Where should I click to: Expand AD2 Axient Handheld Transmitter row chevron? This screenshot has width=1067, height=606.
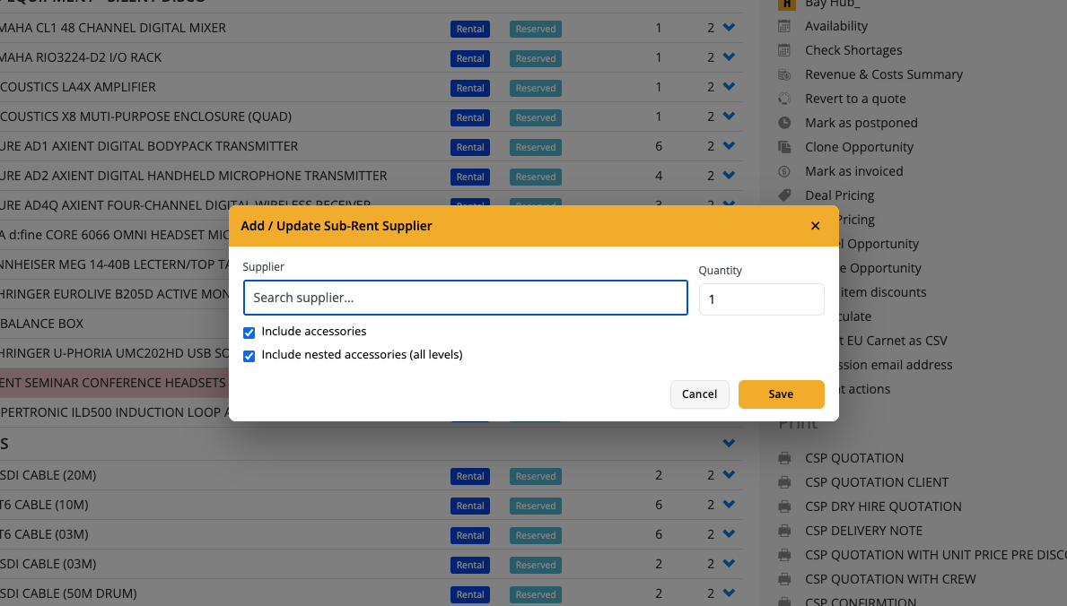(x=729, y=176)
